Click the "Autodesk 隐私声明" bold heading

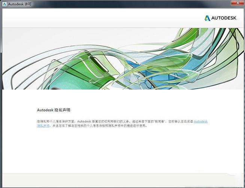53,110
